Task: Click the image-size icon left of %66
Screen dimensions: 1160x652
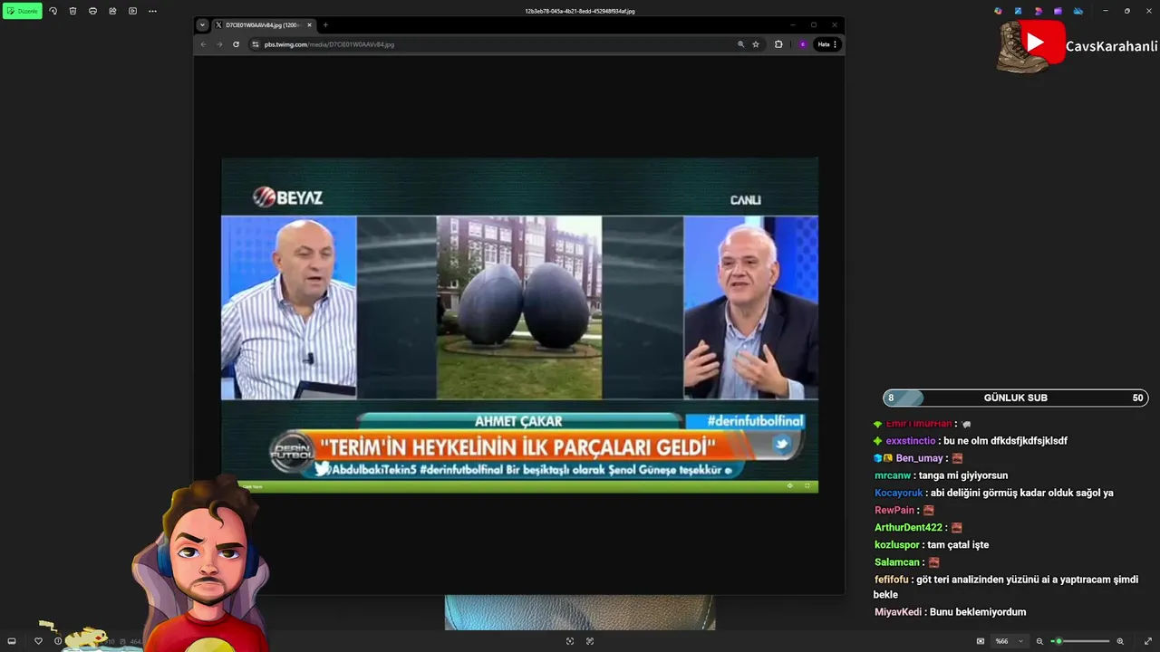Action: pyautogui.click(x=981, y=641)
